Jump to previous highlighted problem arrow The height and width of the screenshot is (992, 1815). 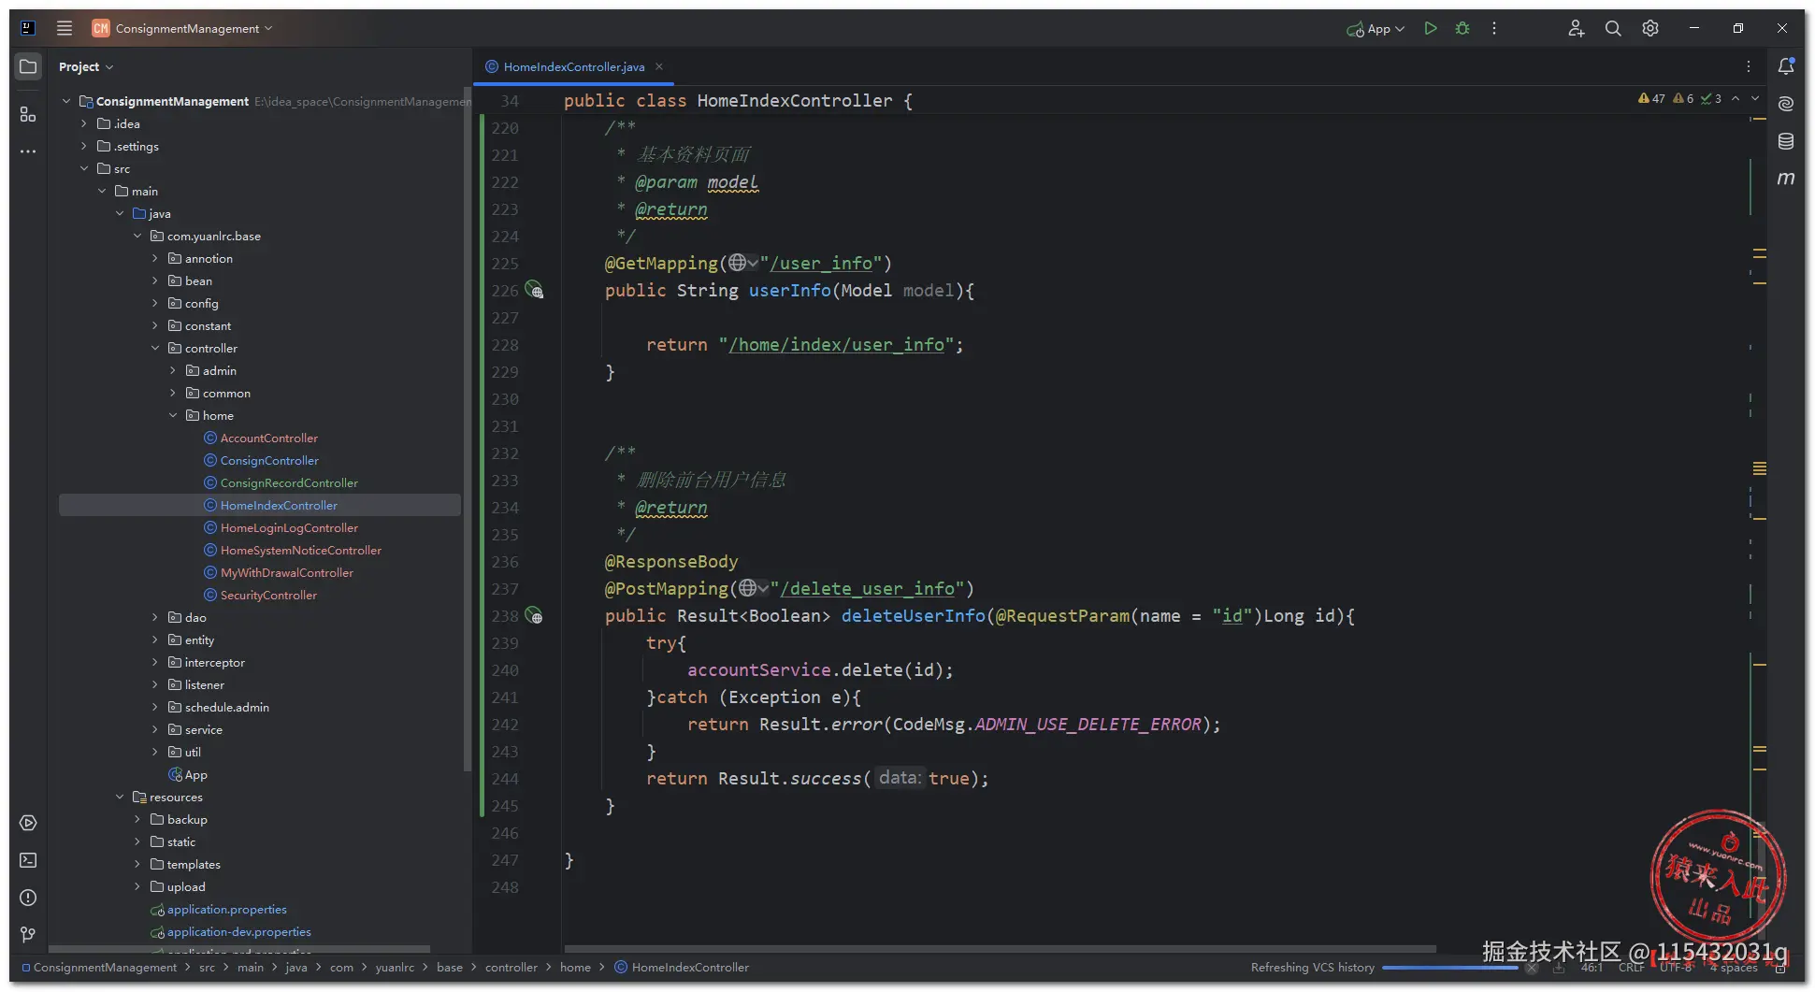pyautogui.click(x=1736, y=98)
